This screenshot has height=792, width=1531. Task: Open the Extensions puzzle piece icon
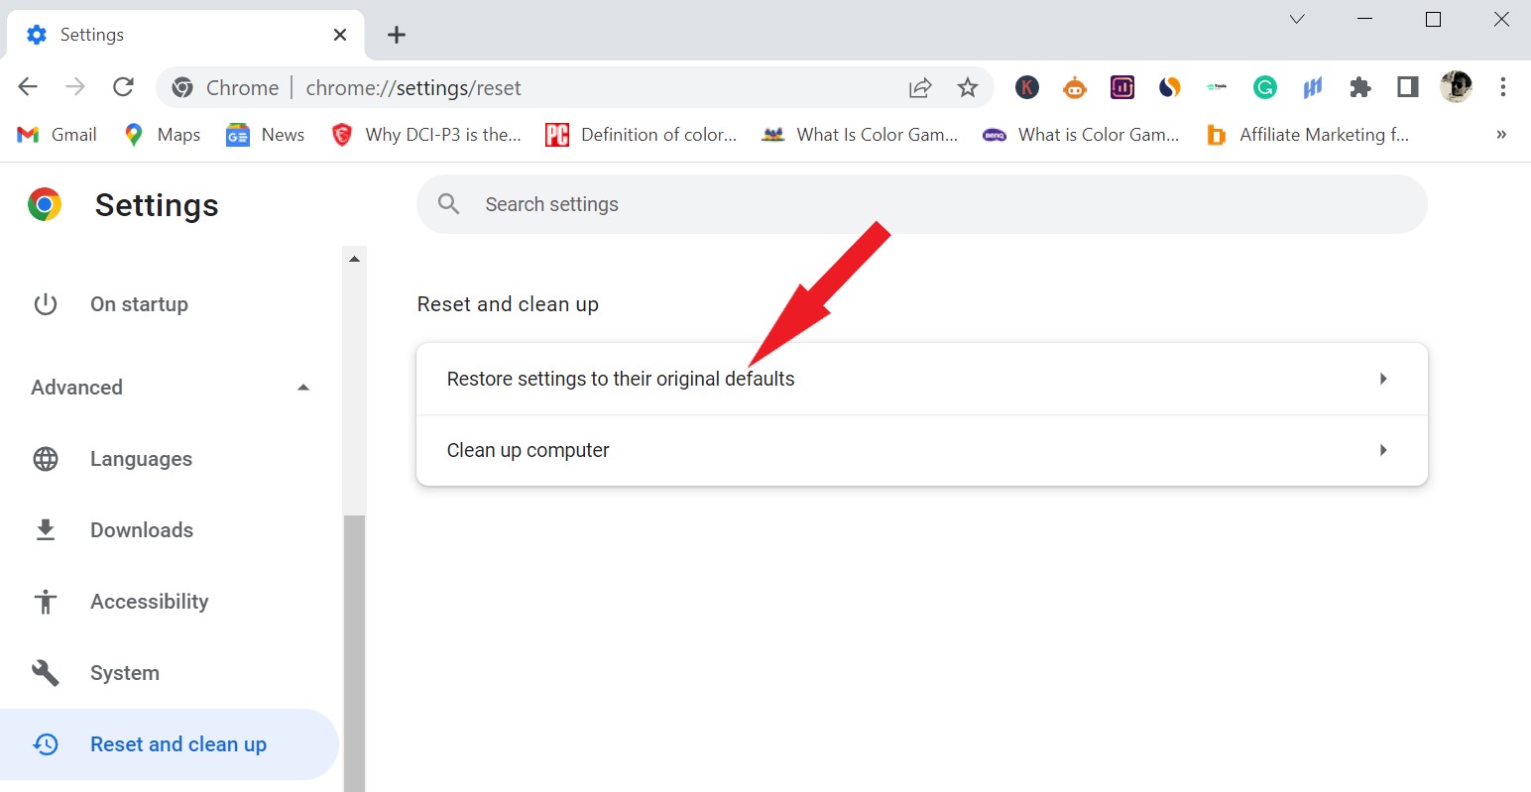(x=1359, y=87)
